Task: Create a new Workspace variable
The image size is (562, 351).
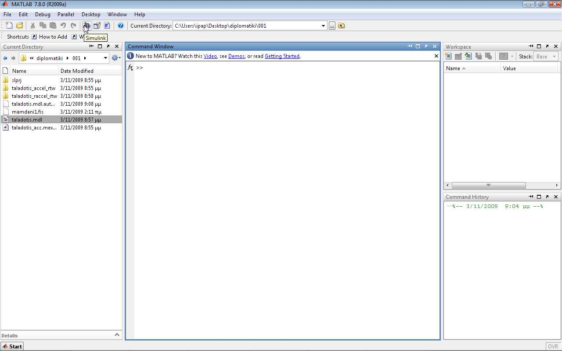Action: coord(448,56)
